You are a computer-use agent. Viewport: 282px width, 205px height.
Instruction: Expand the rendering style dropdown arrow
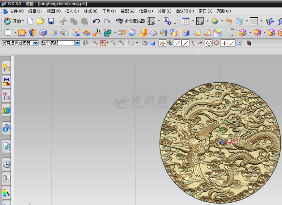click(222, 21)
